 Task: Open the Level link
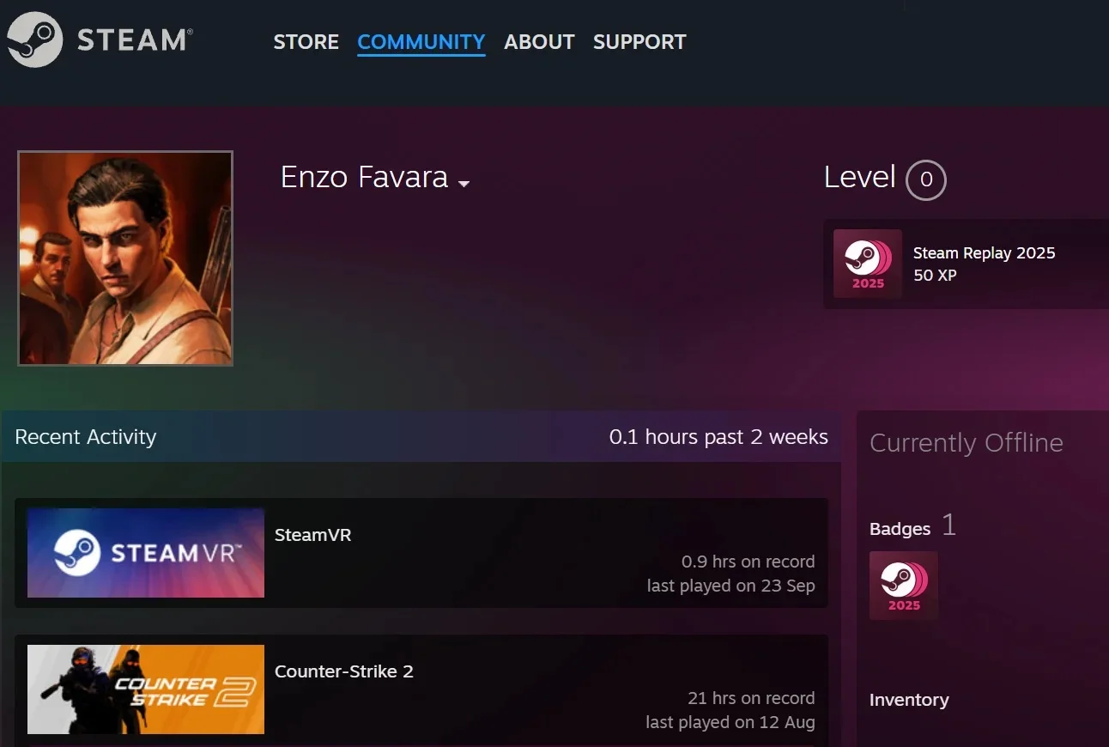pos(859,177)
